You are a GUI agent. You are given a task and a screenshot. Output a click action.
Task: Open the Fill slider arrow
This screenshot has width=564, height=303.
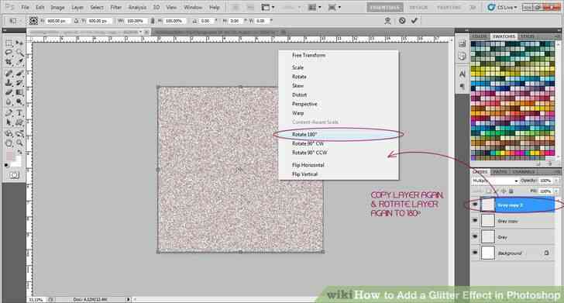[556, 191]
